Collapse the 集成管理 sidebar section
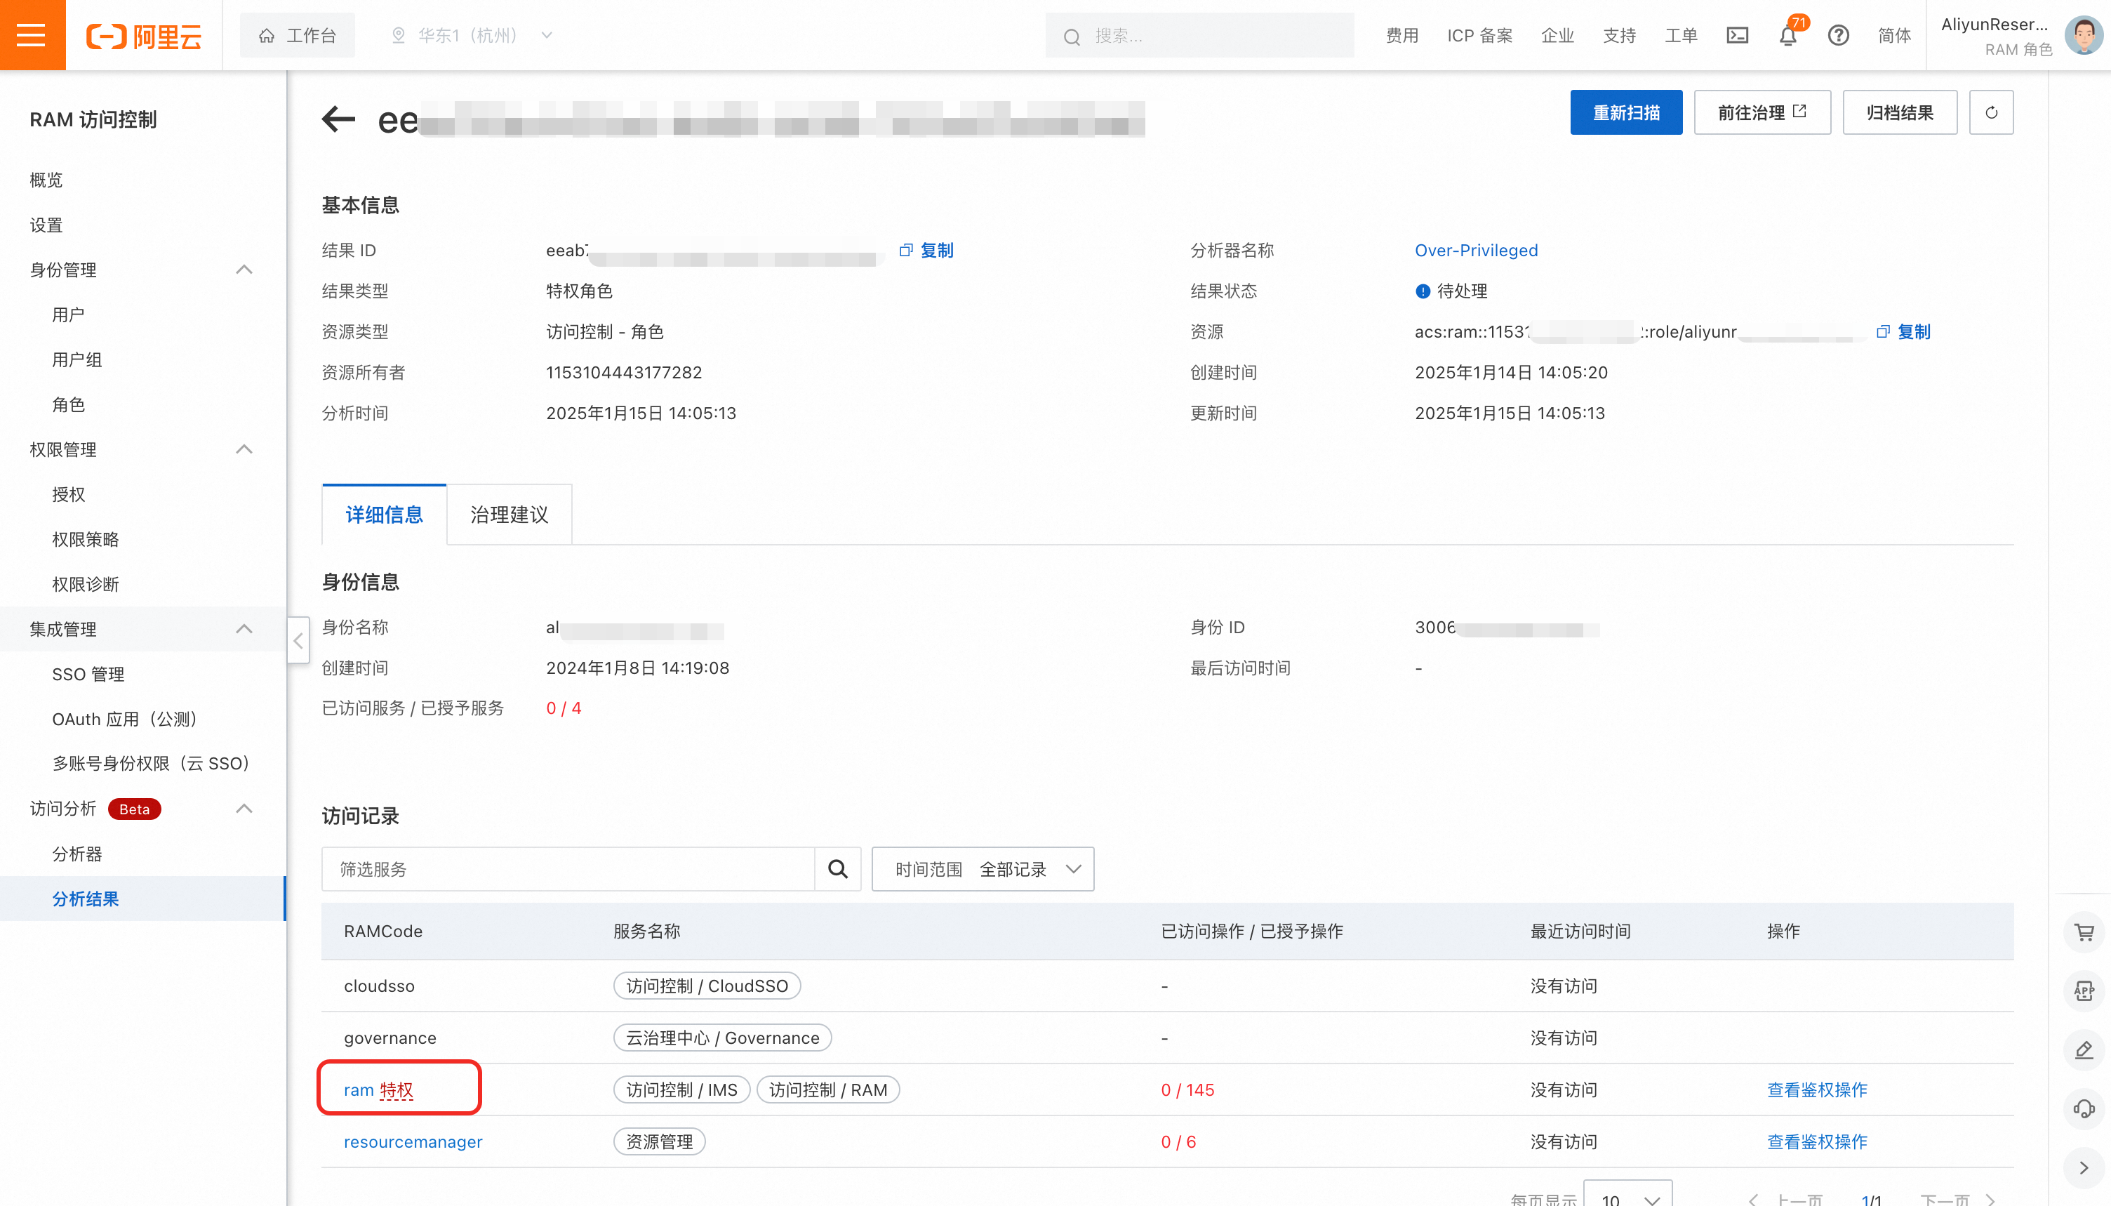Viewport: 2111px width, 1206px height. pos(244,630)
